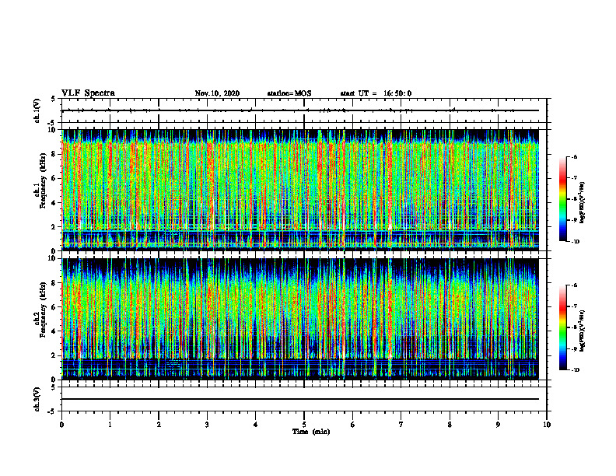616x476 pixels.
Task: Click the "start UT = 16:50:0" header text
Action: [x=376, y=93]
